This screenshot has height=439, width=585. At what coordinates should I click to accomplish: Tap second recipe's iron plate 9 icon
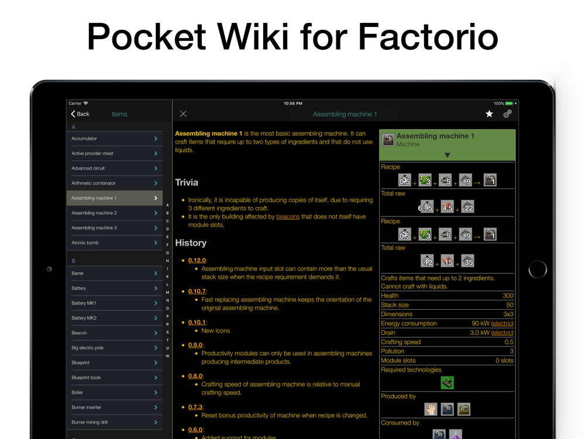[x=465, y=235]
